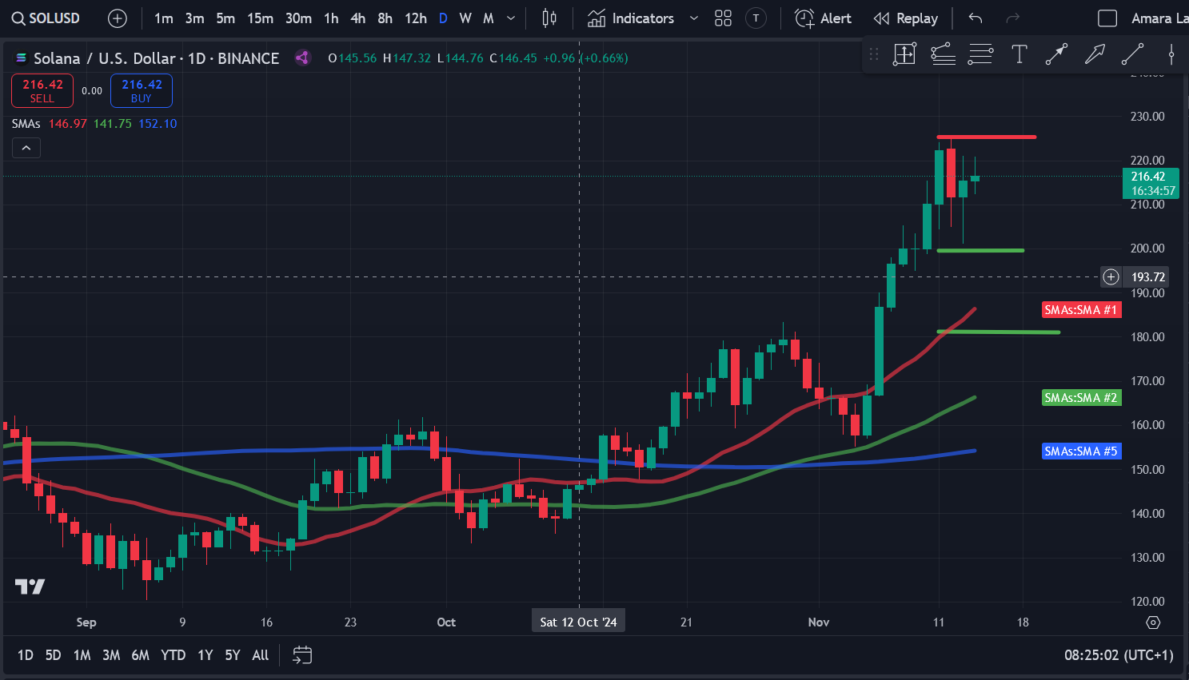Switch chart interval to 1m
Viewport: 1189px width, 680px height.
(164, 18)
